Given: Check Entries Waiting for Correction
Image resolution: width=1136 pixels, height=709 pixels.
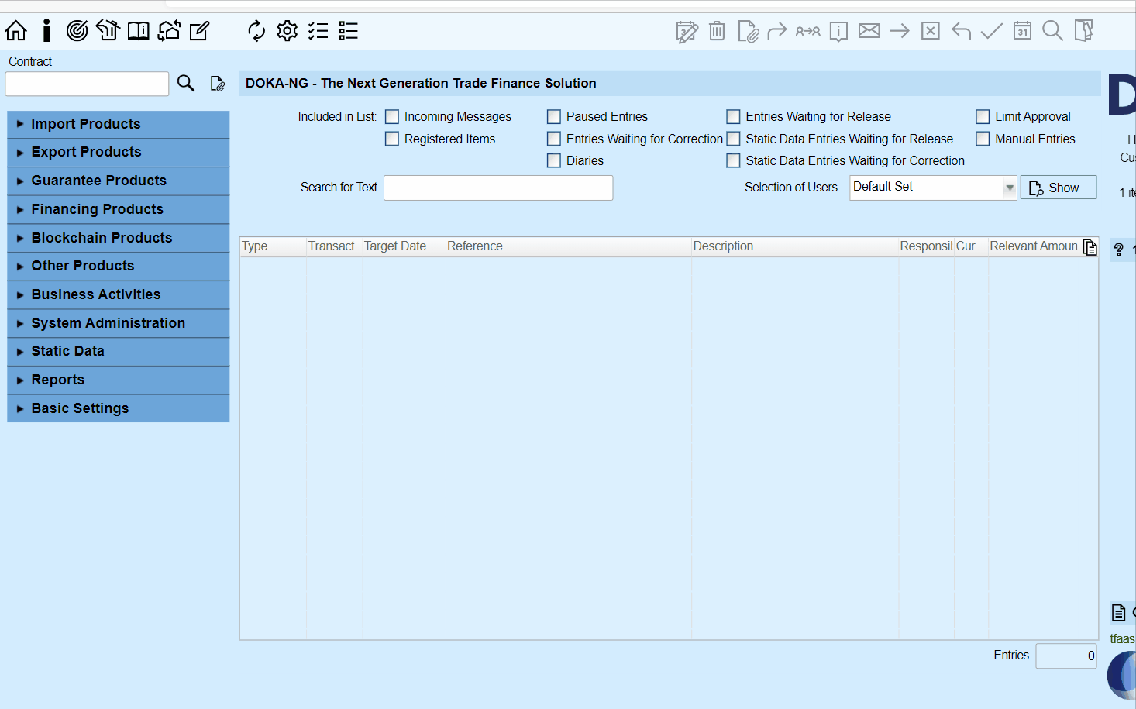Looking at the screenshot, I should point(554,139).
